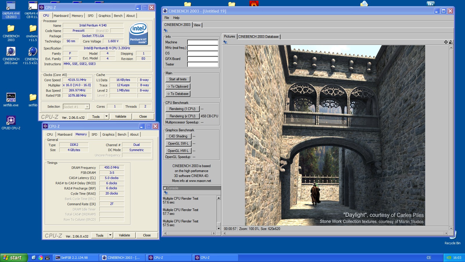Switch to Mainboard tab in top CPU-Z
The width and height of the screenshot is (465, 262).
61,16
